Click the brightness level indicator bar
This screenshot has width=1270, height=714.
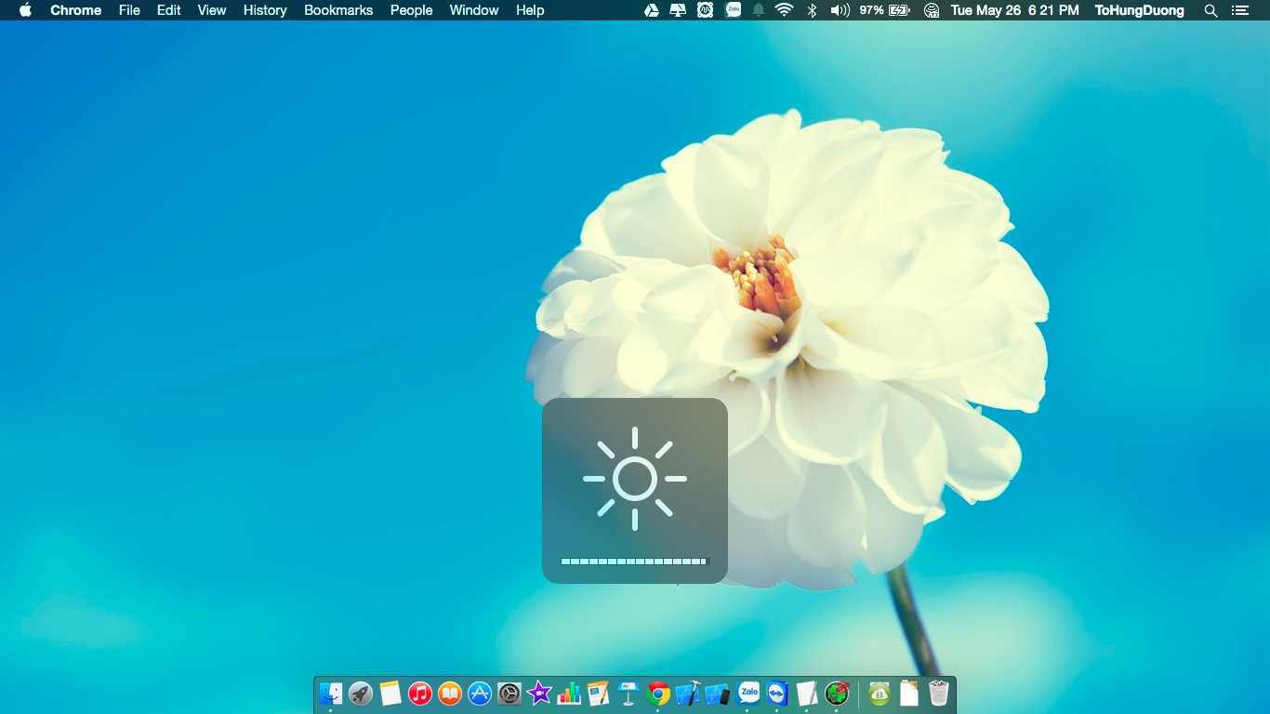(635, 562)
